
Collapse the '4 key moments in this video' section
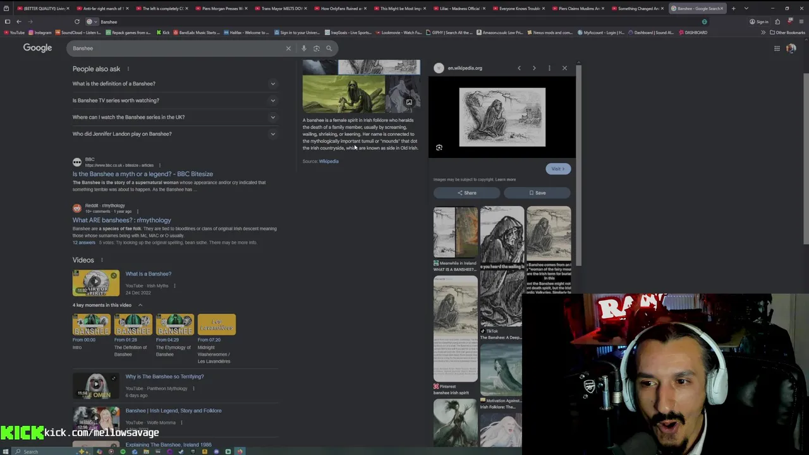(x=140, y=305)
